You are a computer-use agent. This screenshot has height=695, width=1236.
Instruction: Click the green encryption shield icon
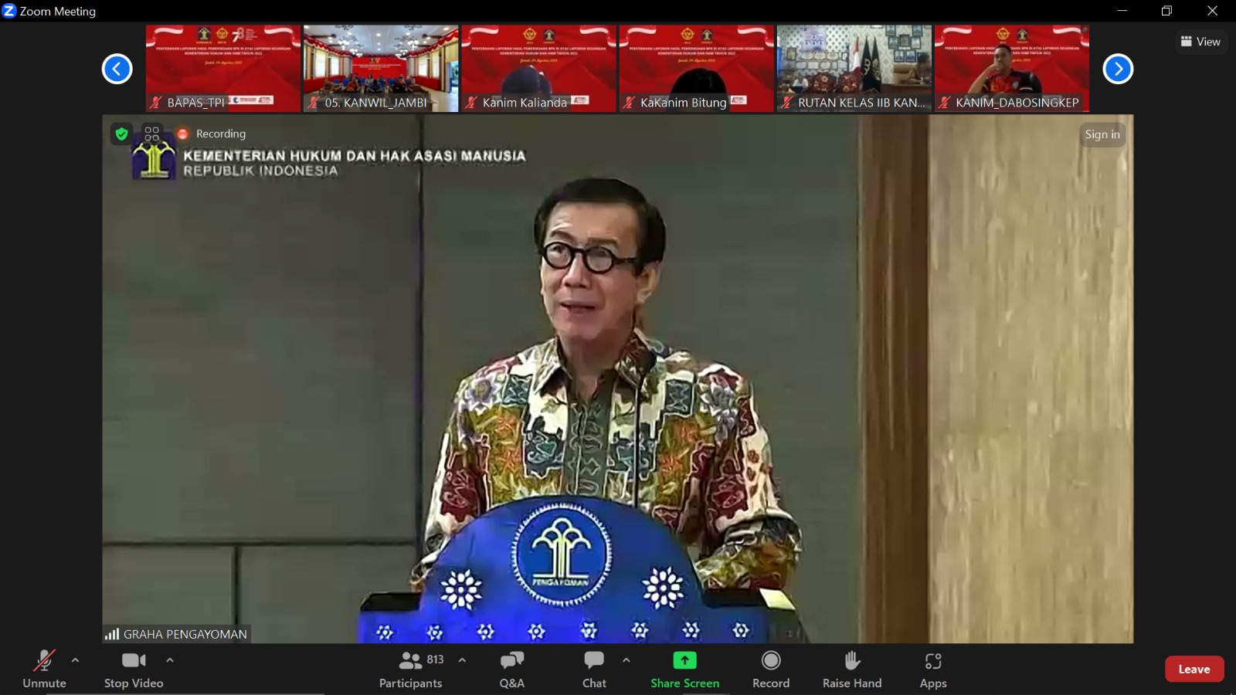(x=121, y=134)
